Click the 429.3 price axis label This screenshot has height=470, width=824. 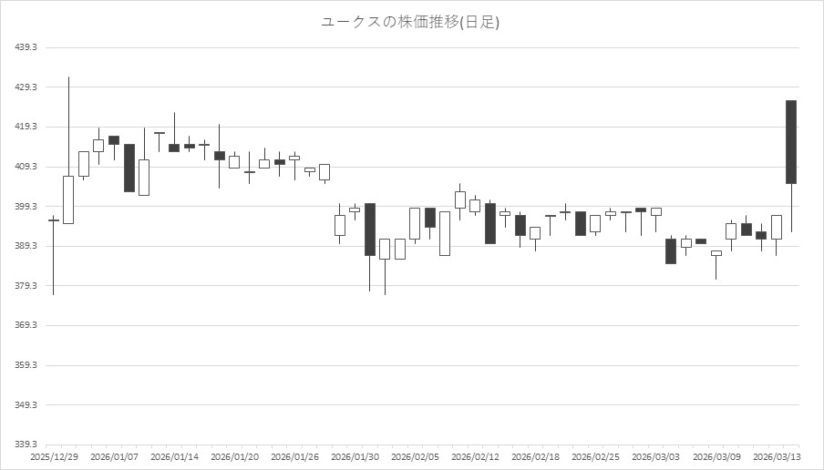[26, 87]
